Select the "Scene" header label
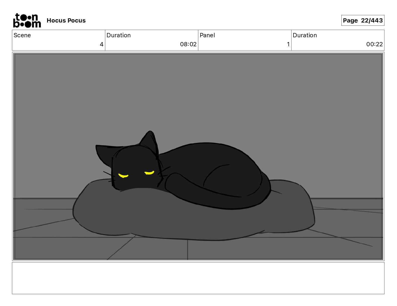Screen dimensions: 397x306 point(22,35)
